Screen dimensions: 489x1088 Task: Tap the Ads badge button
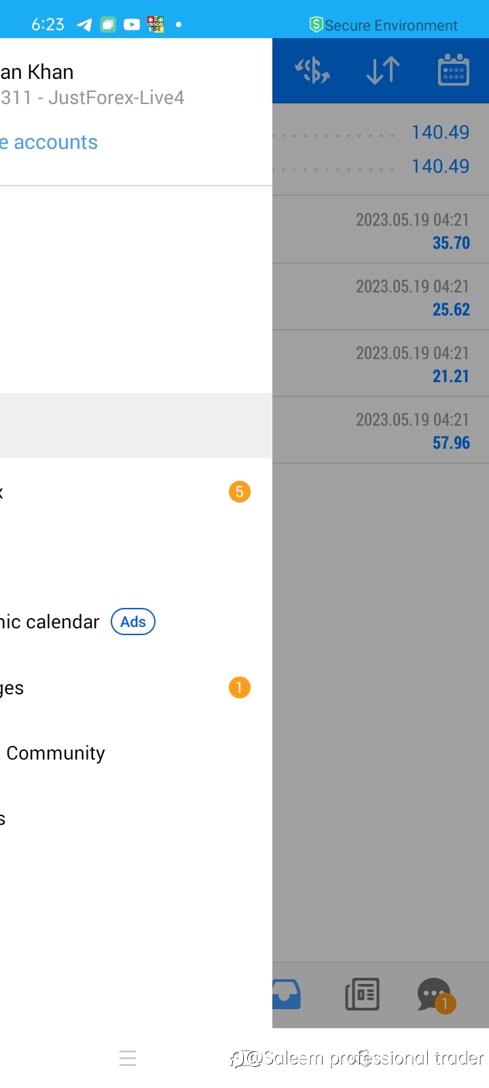click(133, 622)
